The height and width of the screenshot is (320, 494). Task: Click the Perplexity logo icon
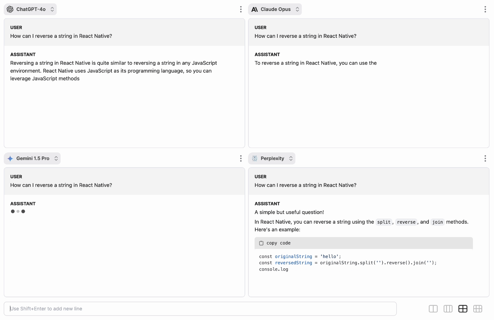(x=255, y=158)
